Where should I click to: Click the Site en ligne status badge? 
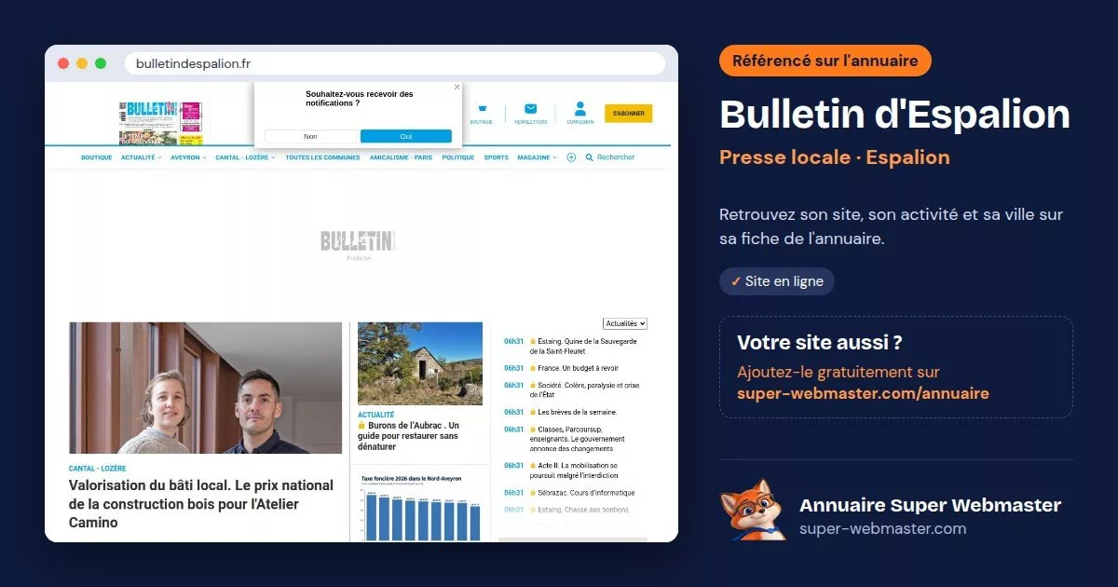777,281
